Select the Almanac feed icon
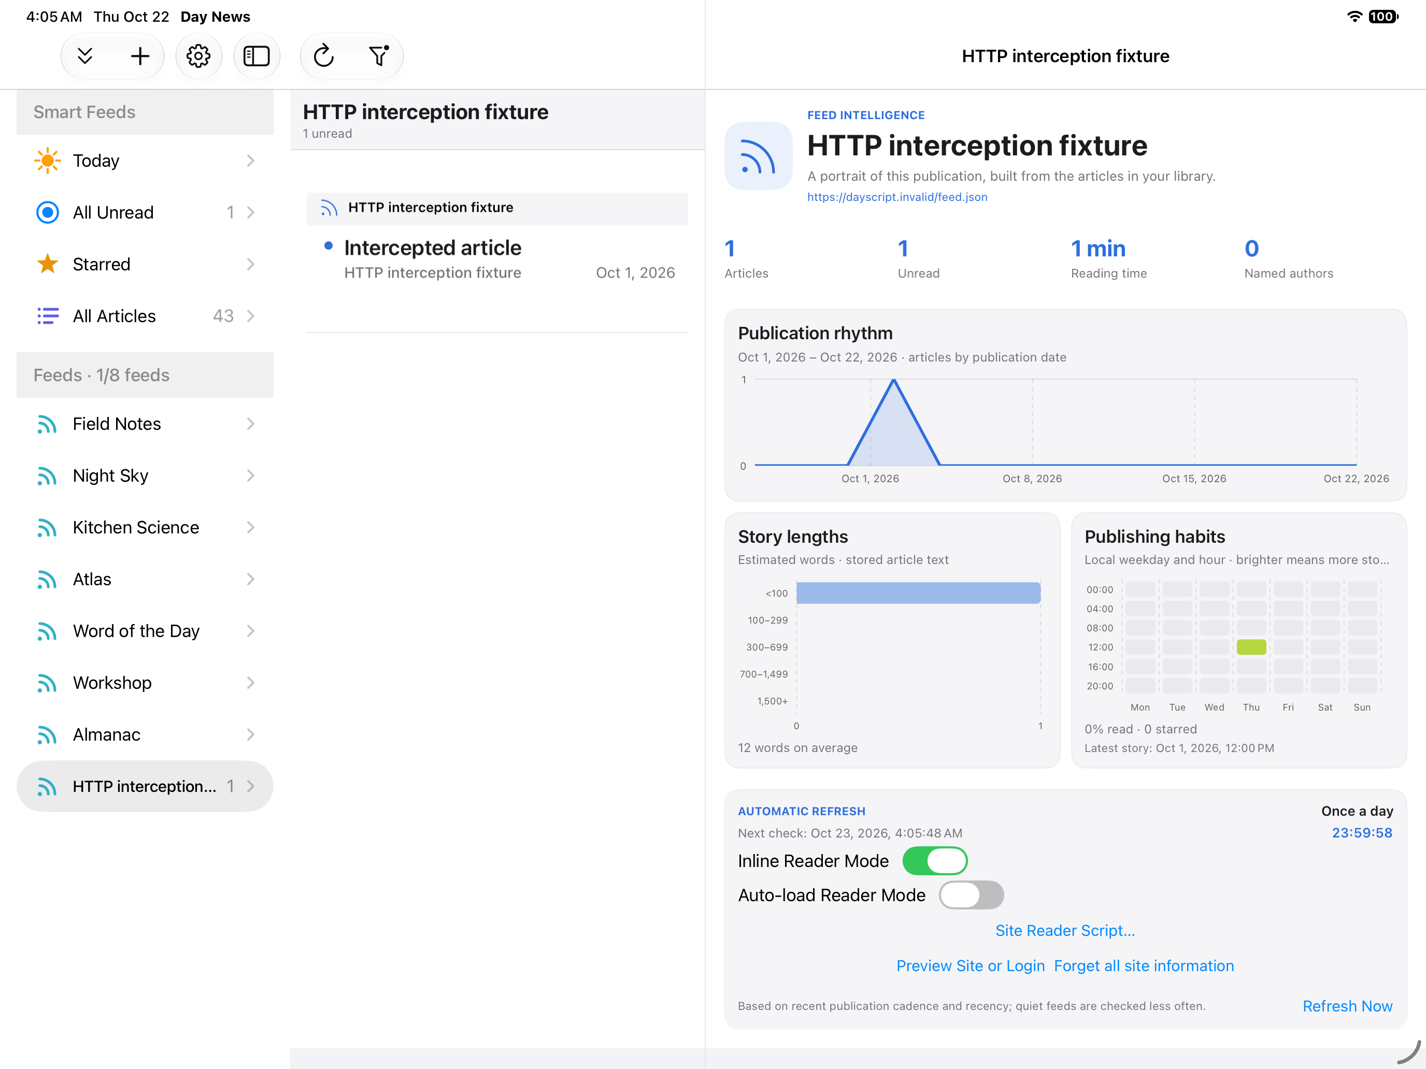1426x1069 pixels. click(47, 734)
